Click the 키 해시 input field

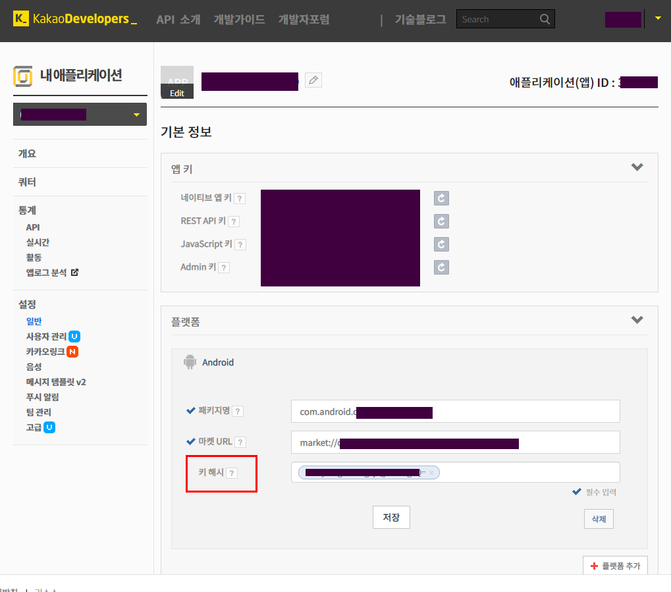(455, 473)
